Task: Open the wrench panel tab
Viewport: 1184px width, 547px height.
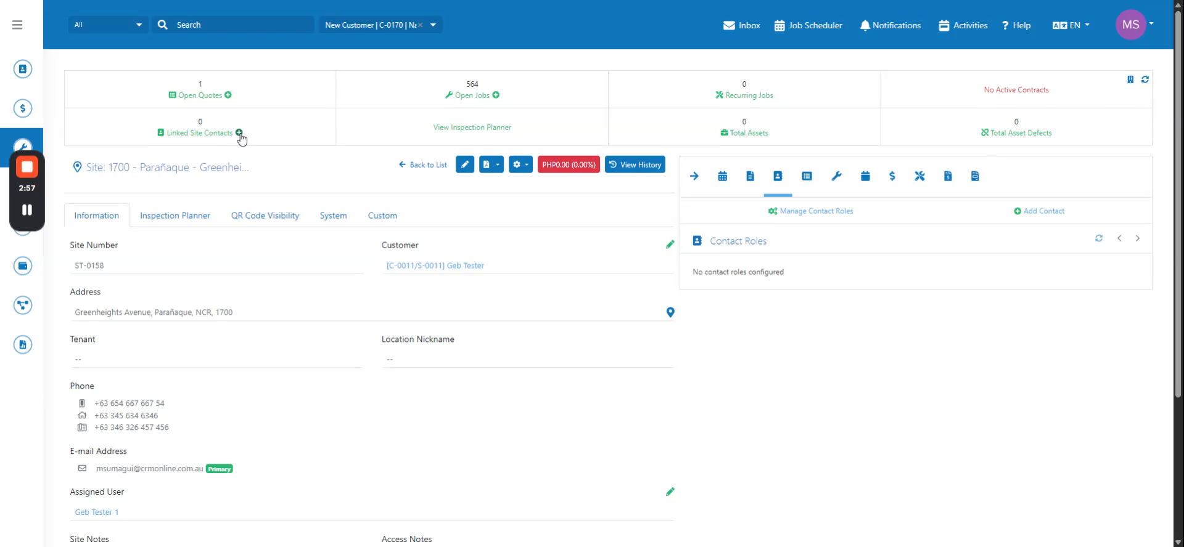Action: pos(836,176)
